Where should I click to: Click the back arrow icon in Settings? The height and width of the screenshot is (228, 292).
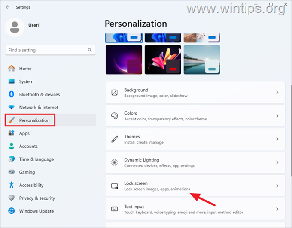tap(7, 7)
